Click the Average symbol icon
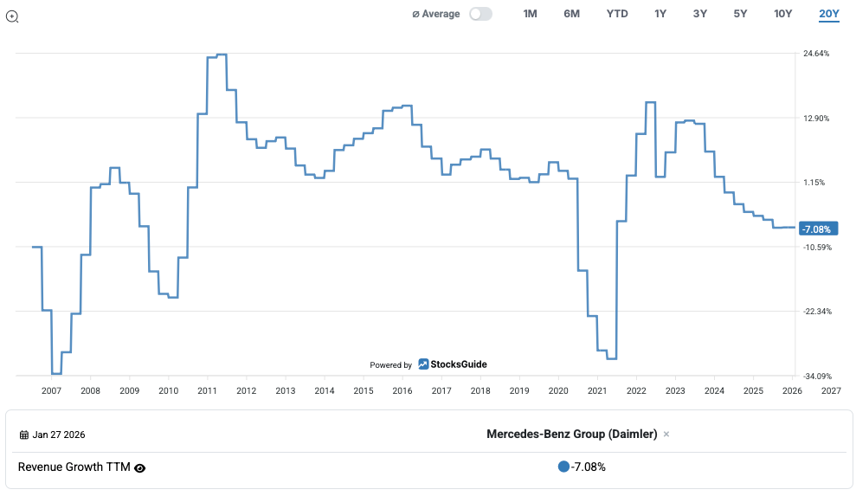 415,14
